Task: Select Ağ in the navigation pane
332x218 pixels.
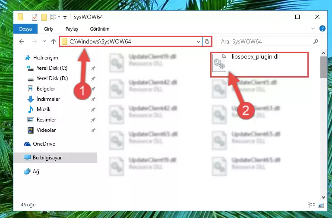Action: point(32,171)
